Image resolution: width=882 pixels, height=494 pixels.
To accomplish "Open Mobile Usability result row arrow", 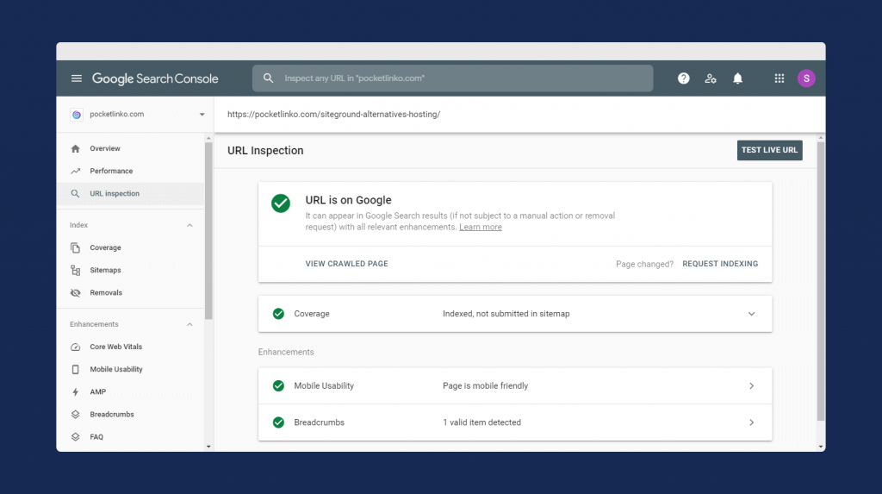I will tap(751, 386).
